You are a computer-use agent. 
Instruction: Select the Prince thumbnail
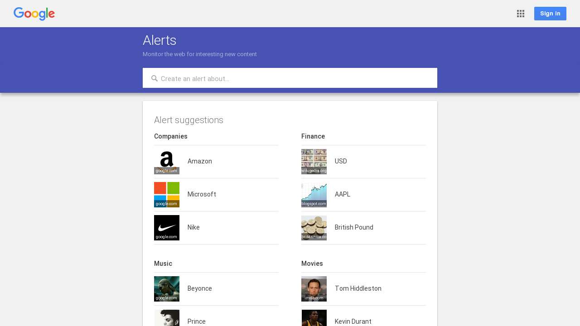coord(167,318)
